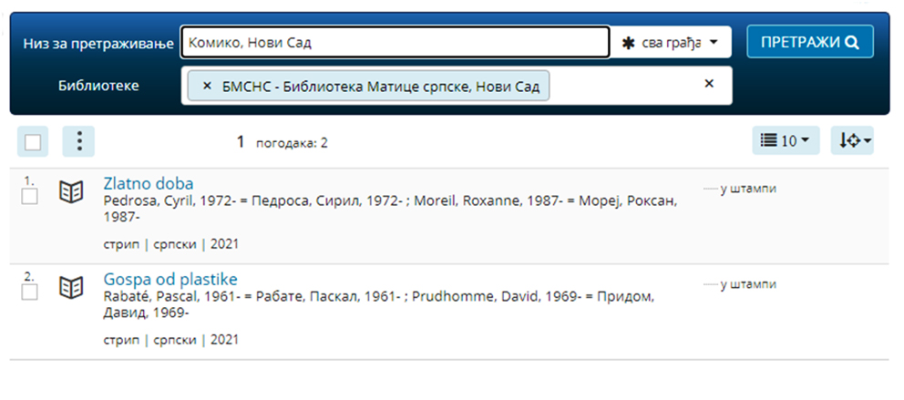Tick the select-all results checkbox
The width and height of the screenshot is (904, 400).
33,142
